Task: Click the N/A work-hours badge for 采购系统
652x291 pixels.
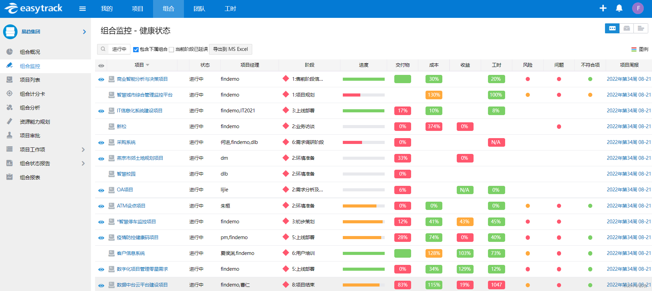Action: click(496, 142)
